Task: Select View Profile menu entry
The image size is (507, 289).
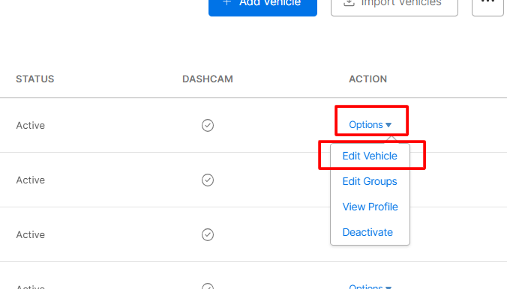Action: click(370, 207)
